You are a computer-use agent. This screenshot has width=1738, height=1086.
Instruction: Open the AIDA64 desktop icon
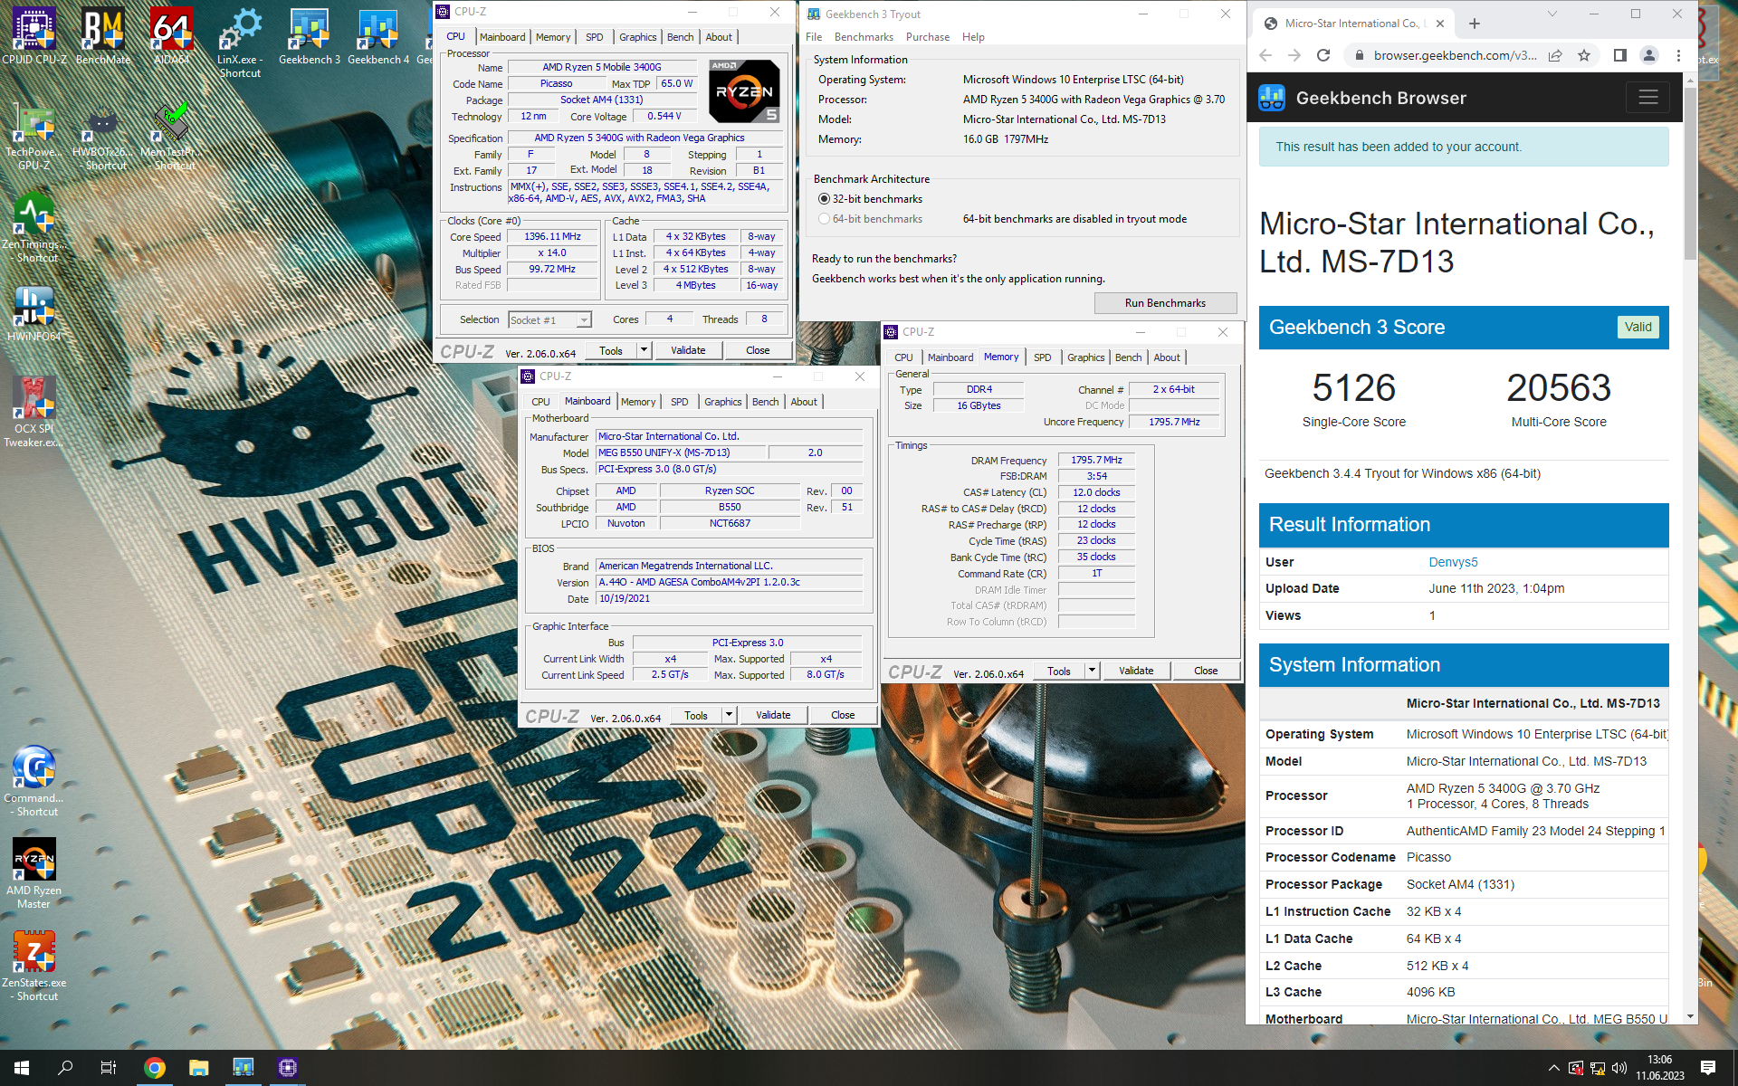point(172,36)
